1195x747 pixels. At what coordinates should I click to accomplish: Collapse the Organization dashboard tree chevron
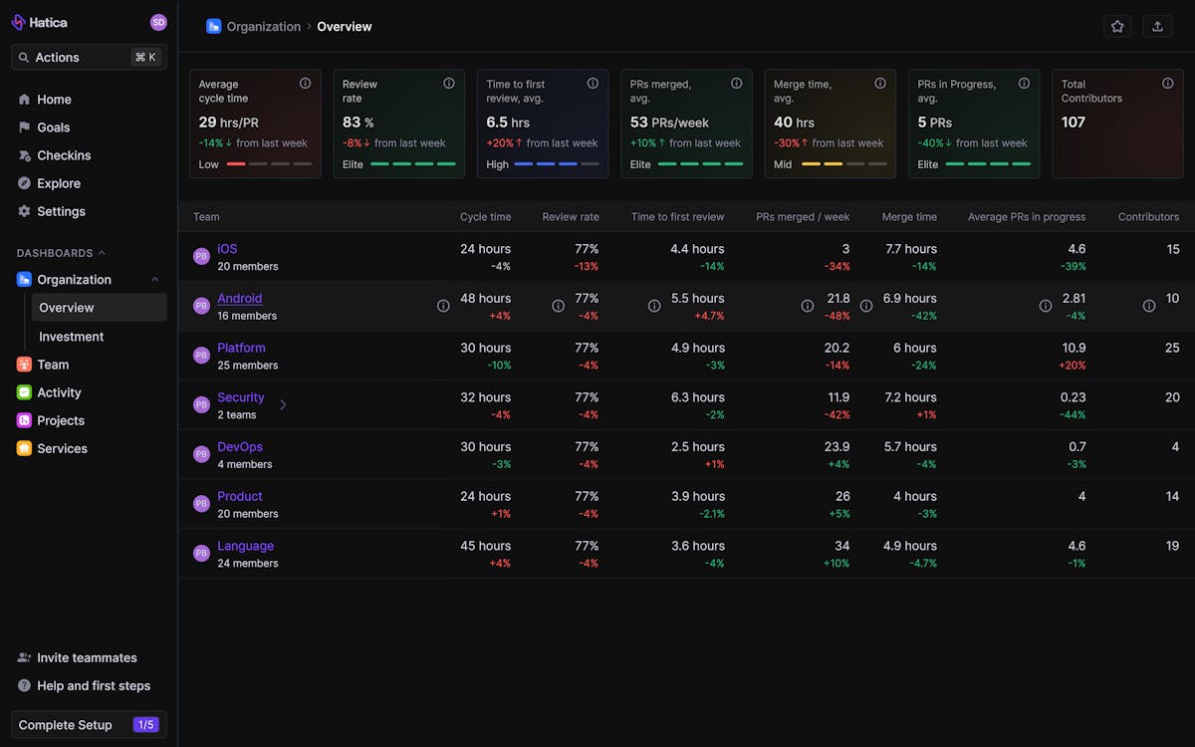[155, 280]
